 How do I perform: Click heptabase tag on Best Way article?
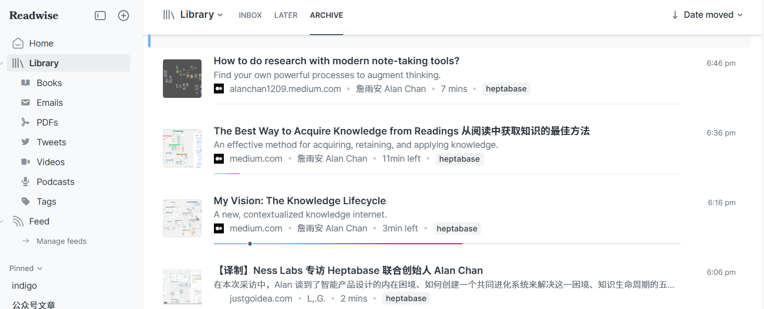[459, 159]
